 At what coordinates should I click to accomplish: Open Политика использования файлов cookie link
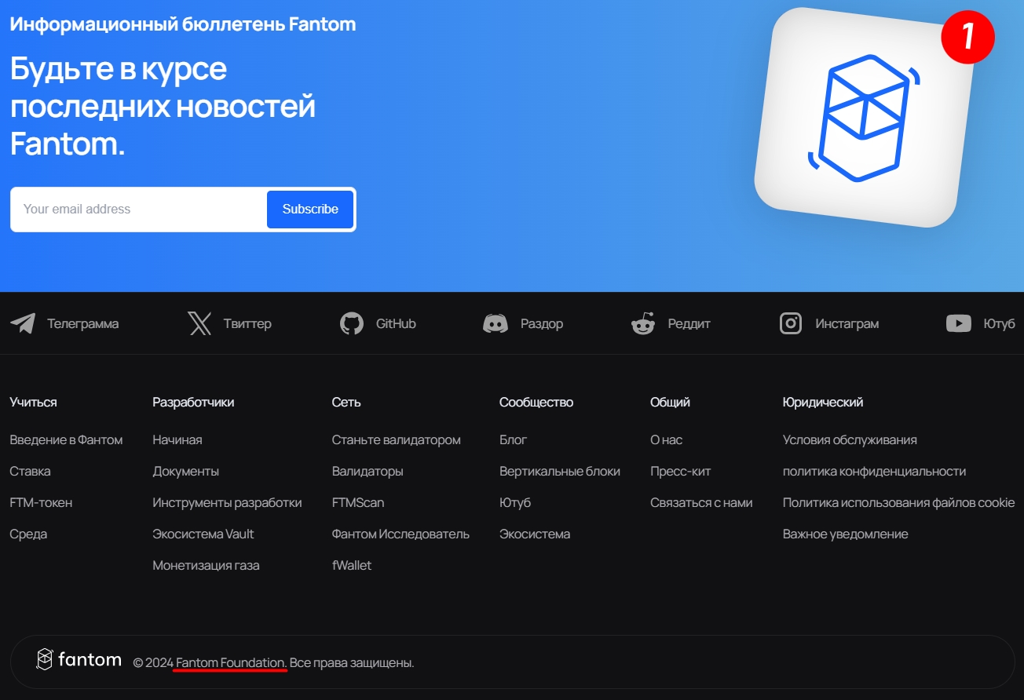coord(899,503)
